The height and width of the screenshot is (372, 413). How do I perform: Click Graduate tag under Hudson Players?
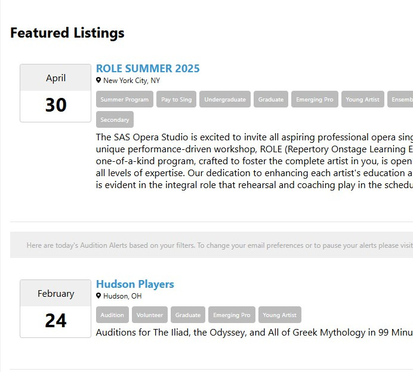188,315
